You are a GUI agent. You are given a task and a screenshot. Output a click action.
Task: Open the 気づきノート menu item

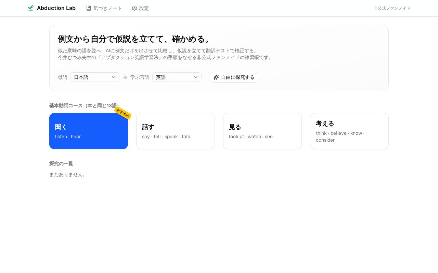click(104, 8)
